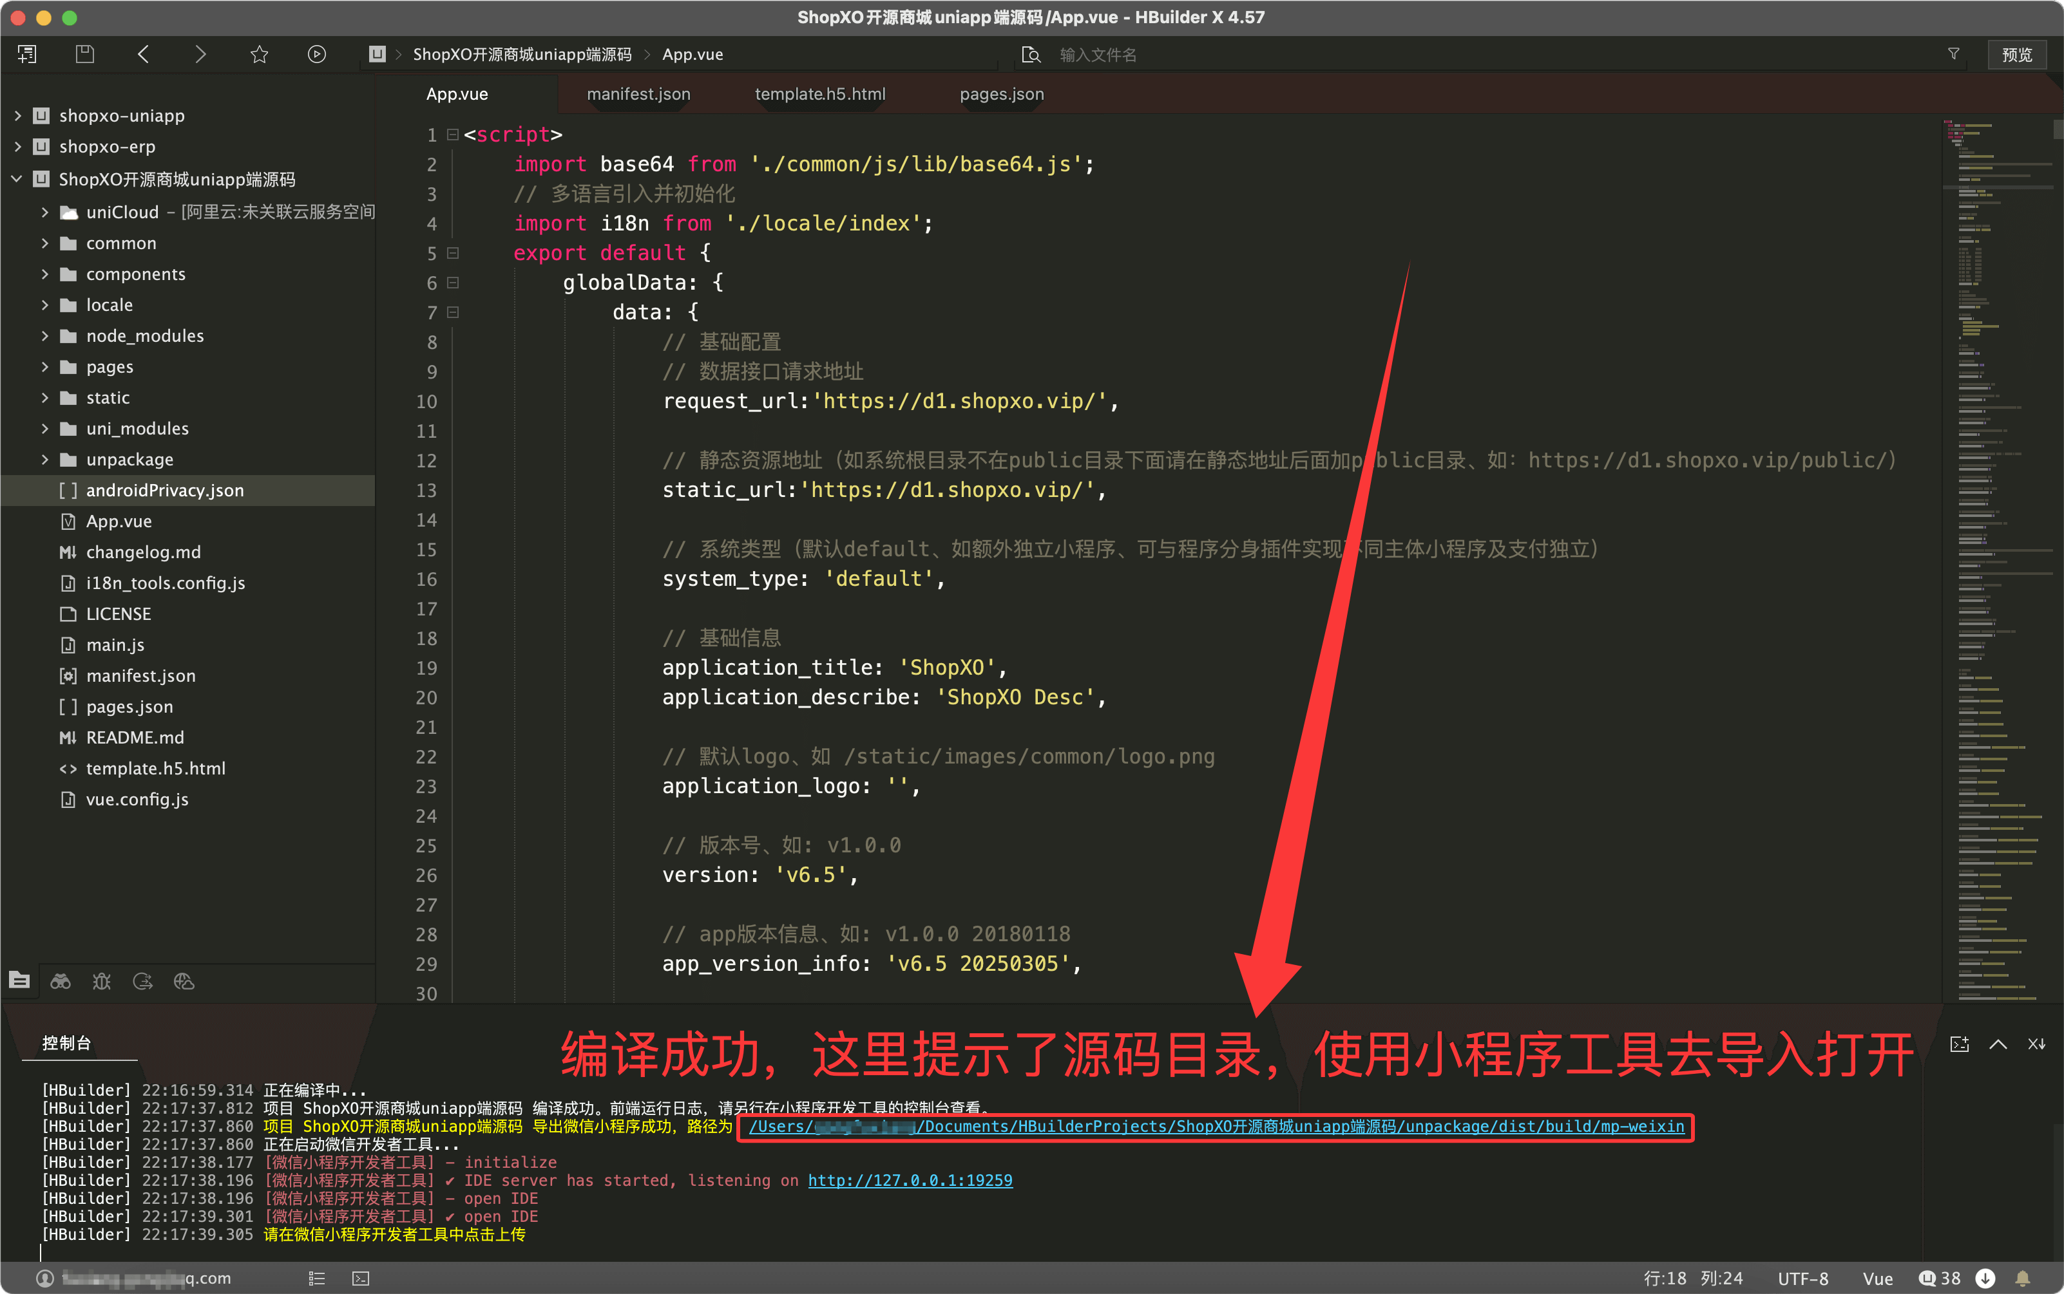2064x1294 pixels.
Task: Expand the node_modules folder
Action: pyautogui.click(x=44, y=335)
